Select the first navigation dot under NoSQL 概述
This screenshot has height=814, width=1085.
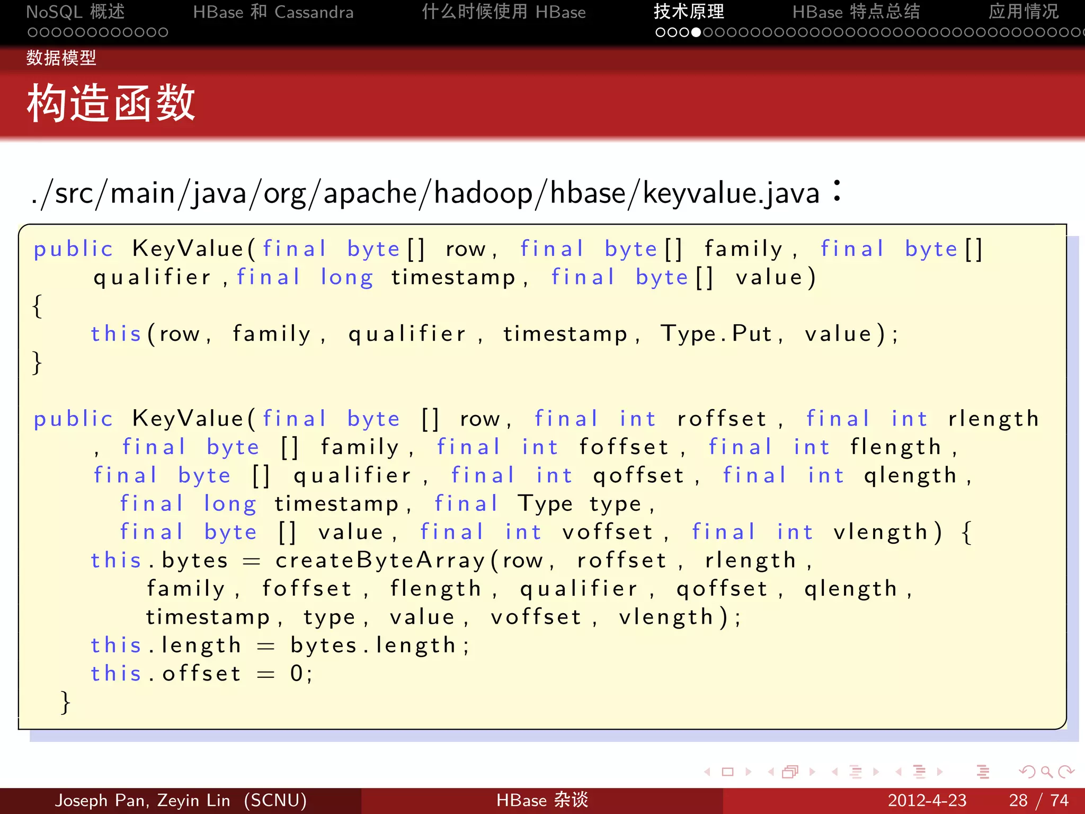pyautogui.click(x=33, y=32)
